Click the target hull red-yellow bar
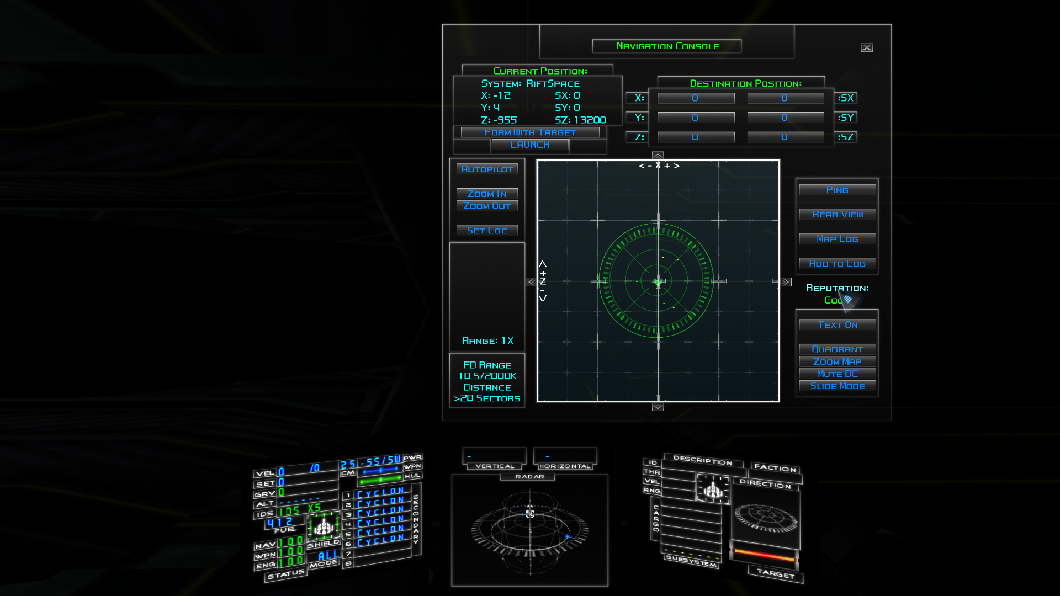The height and width of the screenshot is (596, 1060). point(765,555)
